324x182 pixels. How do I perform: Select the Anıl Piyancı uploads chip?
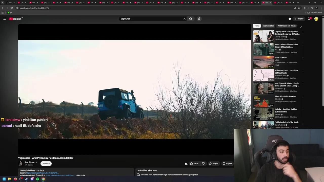(x=287, y=26)
